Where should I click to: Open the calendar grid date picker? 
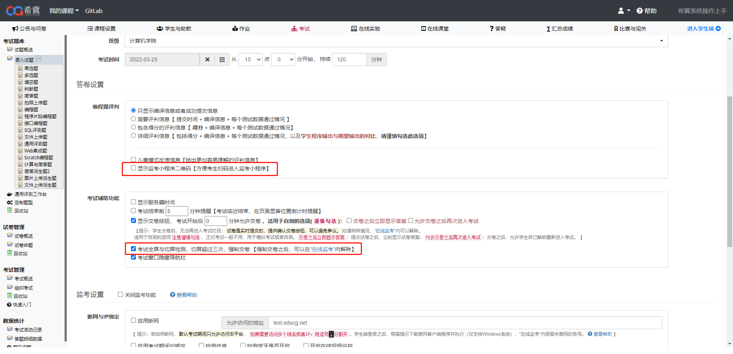tap(222, 59)
